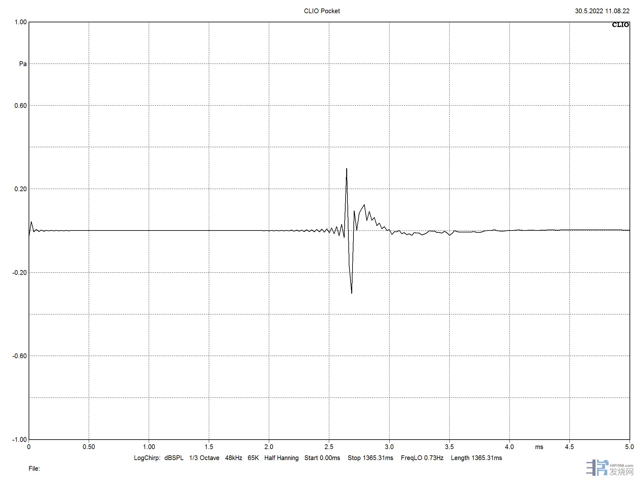Click the FreqLO 0.73Hz text
Image resolution: width=644 pixels, height=483 pixels.
pos(422,458)
